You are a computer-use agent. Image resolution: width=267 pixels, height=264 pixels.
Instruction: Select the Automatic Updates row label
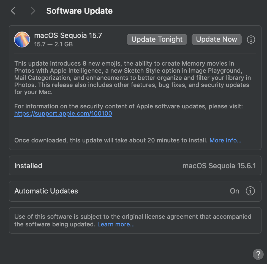(x=46, y=191)
